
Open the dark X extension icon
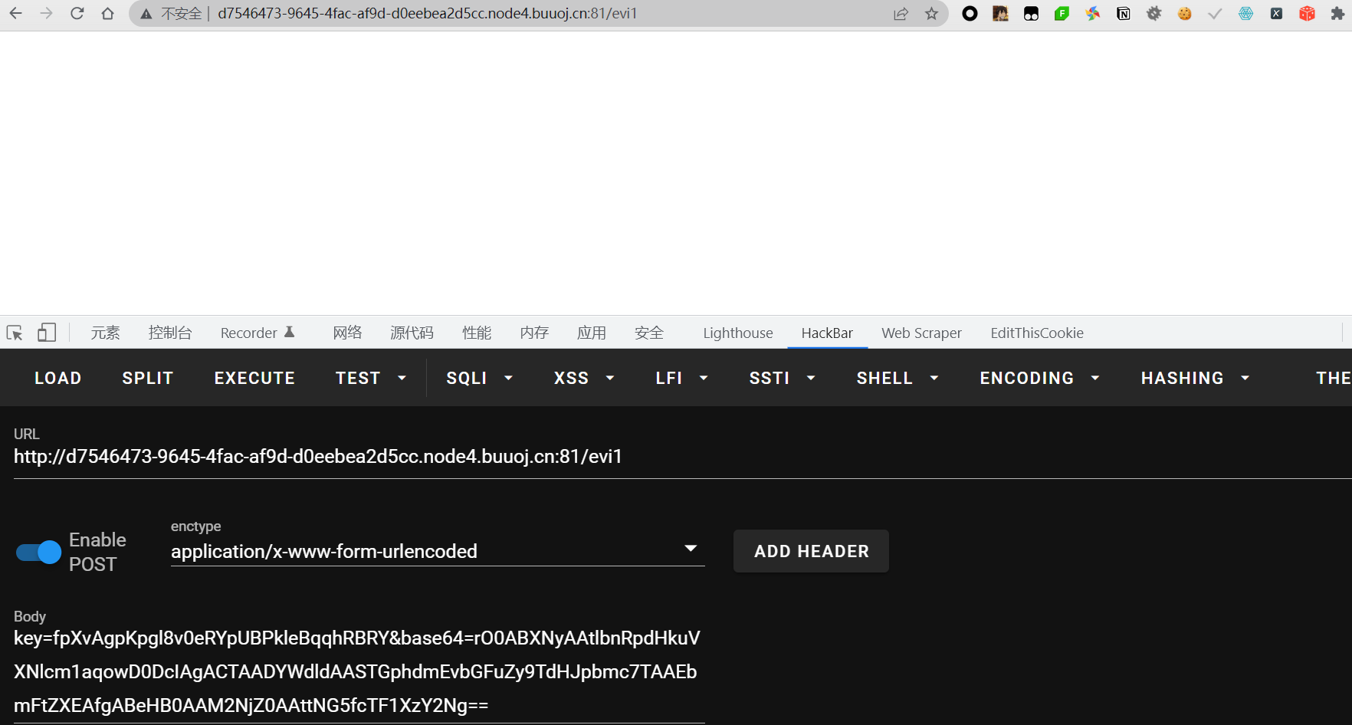1276,14
